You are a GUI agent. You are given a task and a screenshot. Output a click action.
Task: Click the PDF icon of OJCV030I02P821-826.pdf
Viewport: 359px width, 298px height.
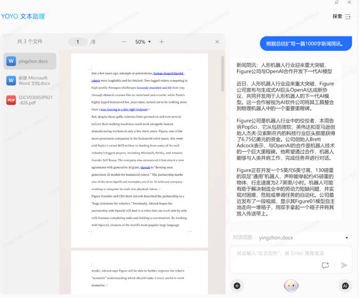pyautogui.click(x=11, y=100)
